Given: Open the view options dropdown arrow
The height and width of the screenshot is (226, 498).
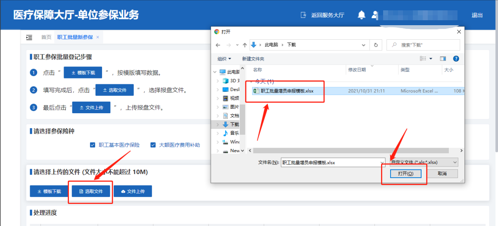Looking at the screenshot, I should coord(431,59).
